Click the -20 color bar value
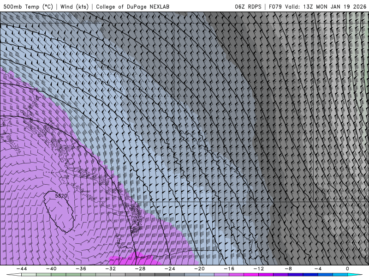The image size is (369, 277). pos(200,269)
